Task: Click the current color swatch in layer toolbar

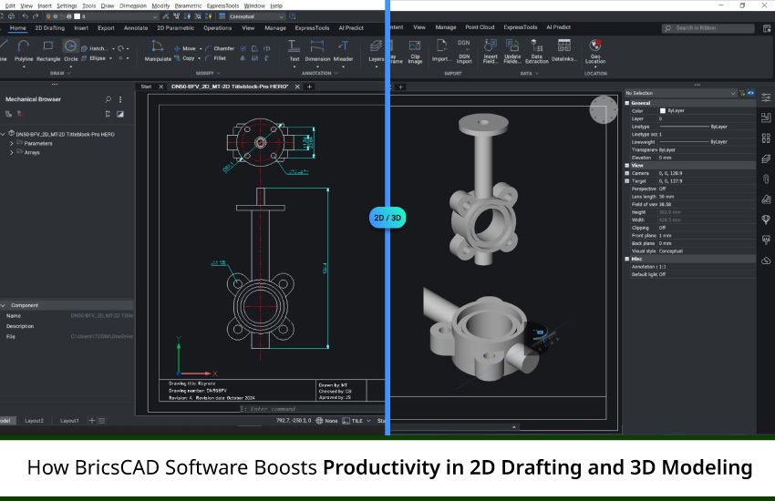Action: [77, 16]
